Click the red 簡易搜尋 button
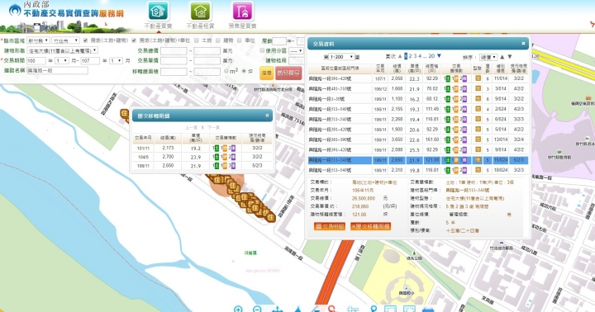This screenshot has width=595, height=312. [x=288, y=73]
